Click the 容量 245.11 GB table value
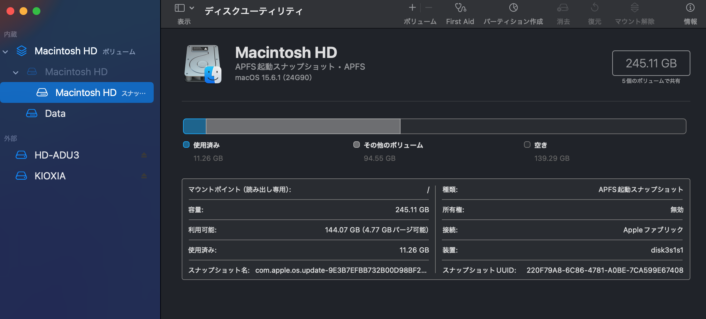 coord(412,210)
